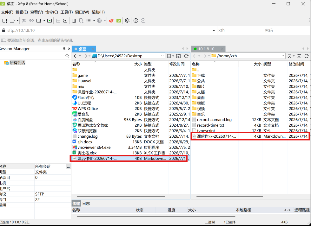Click local pane bookmark icon
This screenshot has height=226, width=311.
(x=169, y=56)
